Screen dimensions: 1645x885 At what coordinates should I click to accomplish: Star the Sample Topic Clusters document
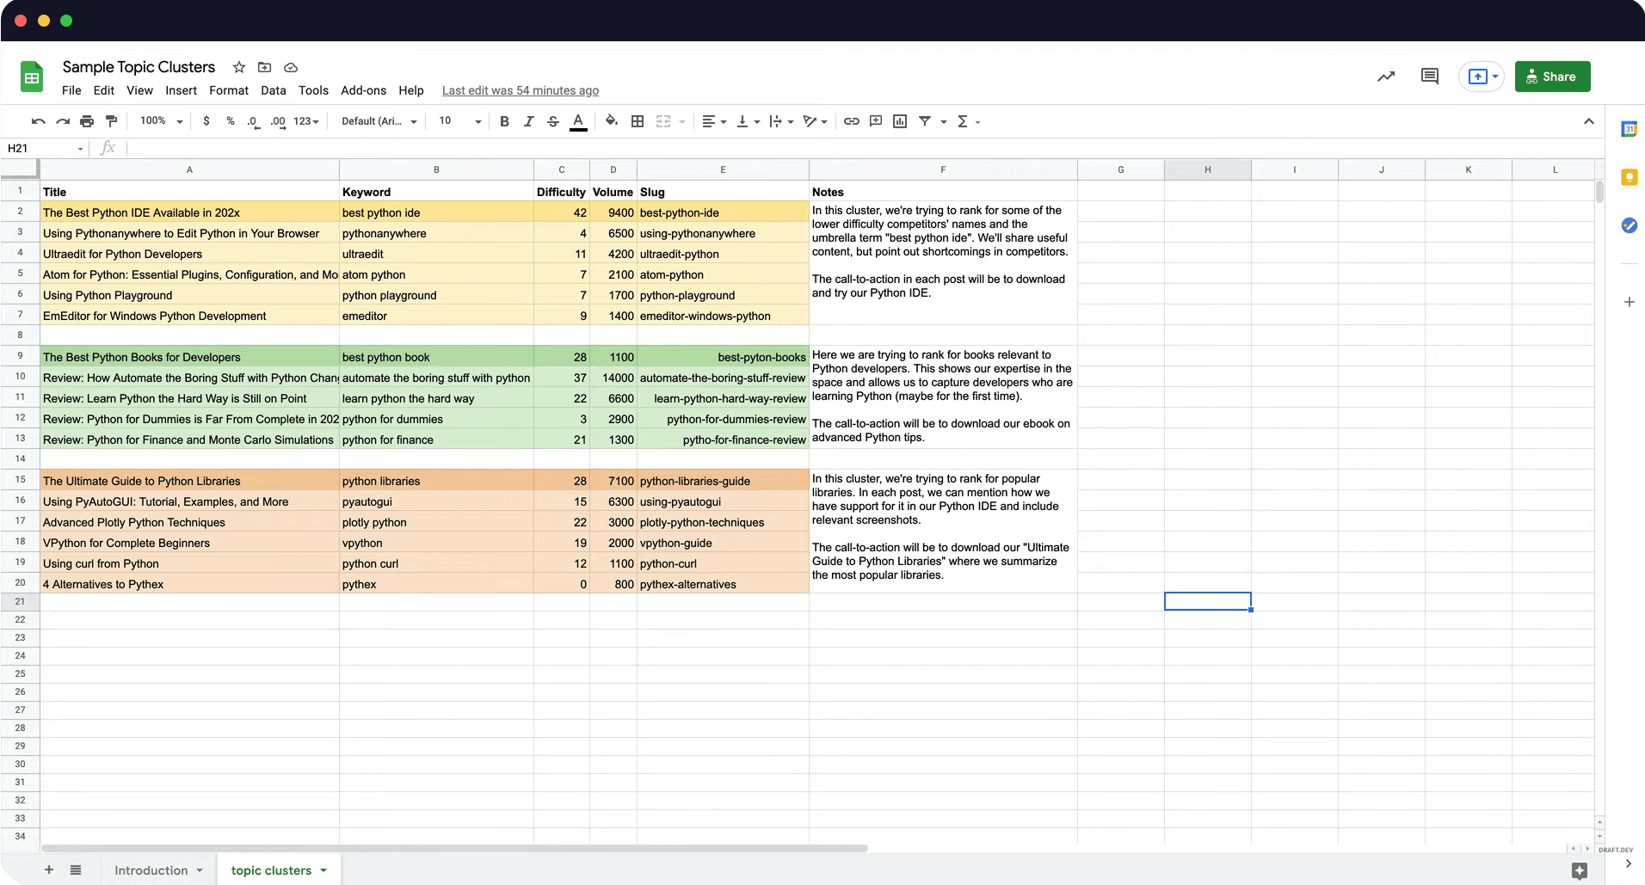click(x=239, y=67)
